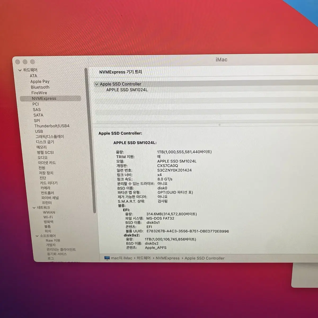Select 진단 in the sidebar
This screenshot has width=318, height=318.
(x=43, y=178)
